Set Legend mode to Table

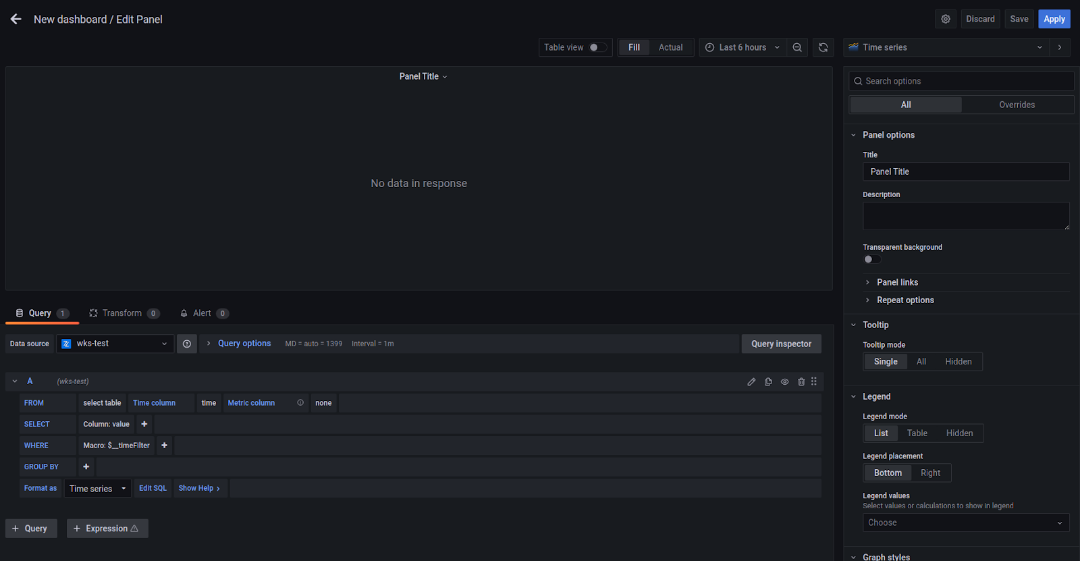[917, 433]
